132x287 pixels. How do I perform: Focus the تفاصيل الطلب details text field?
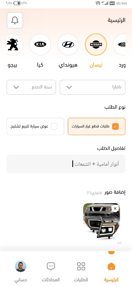click(x=66, y=164)
